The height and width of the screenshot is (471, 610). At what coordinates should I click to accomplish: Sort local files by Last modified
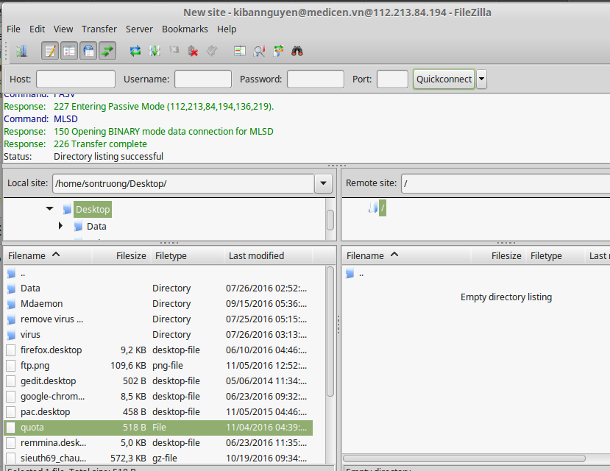point(269,255)
